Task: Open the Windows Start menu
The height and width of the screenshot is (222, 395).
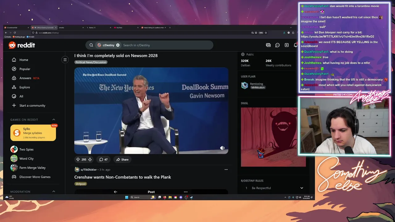Action: coord(127,197)
